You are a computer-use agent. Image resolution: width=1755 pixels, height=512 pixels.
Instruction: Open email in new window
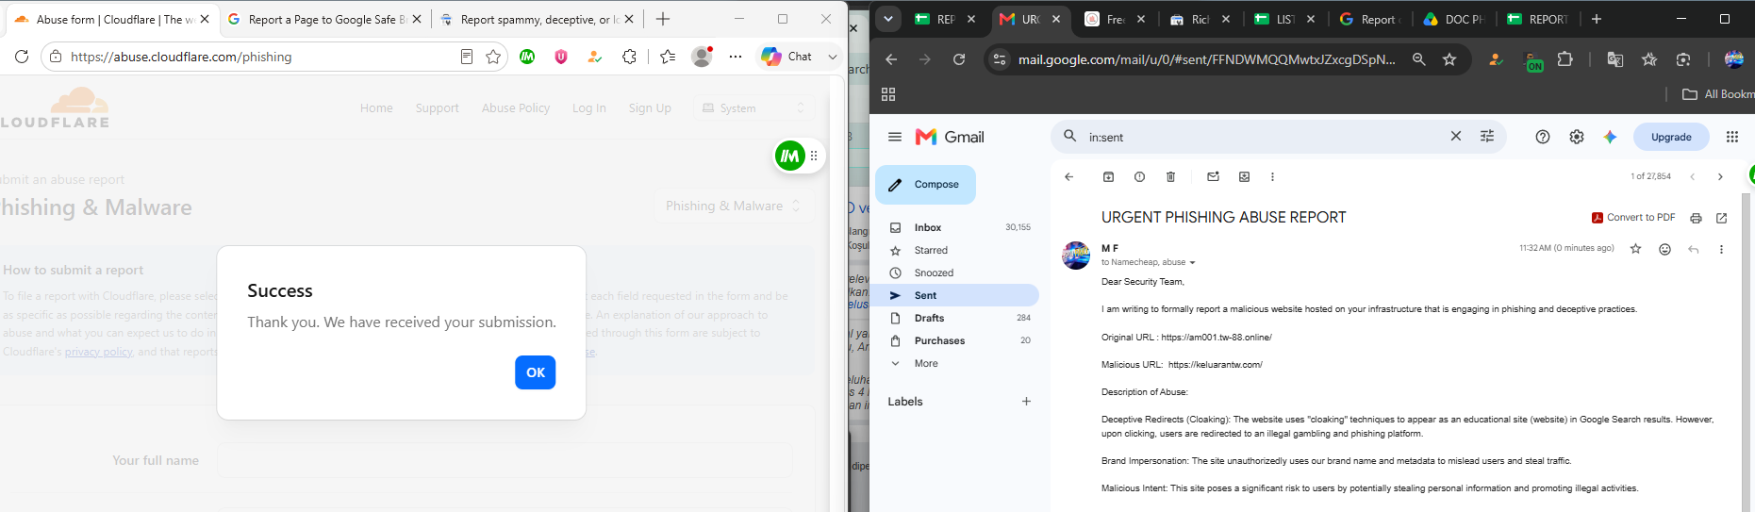1721,218
